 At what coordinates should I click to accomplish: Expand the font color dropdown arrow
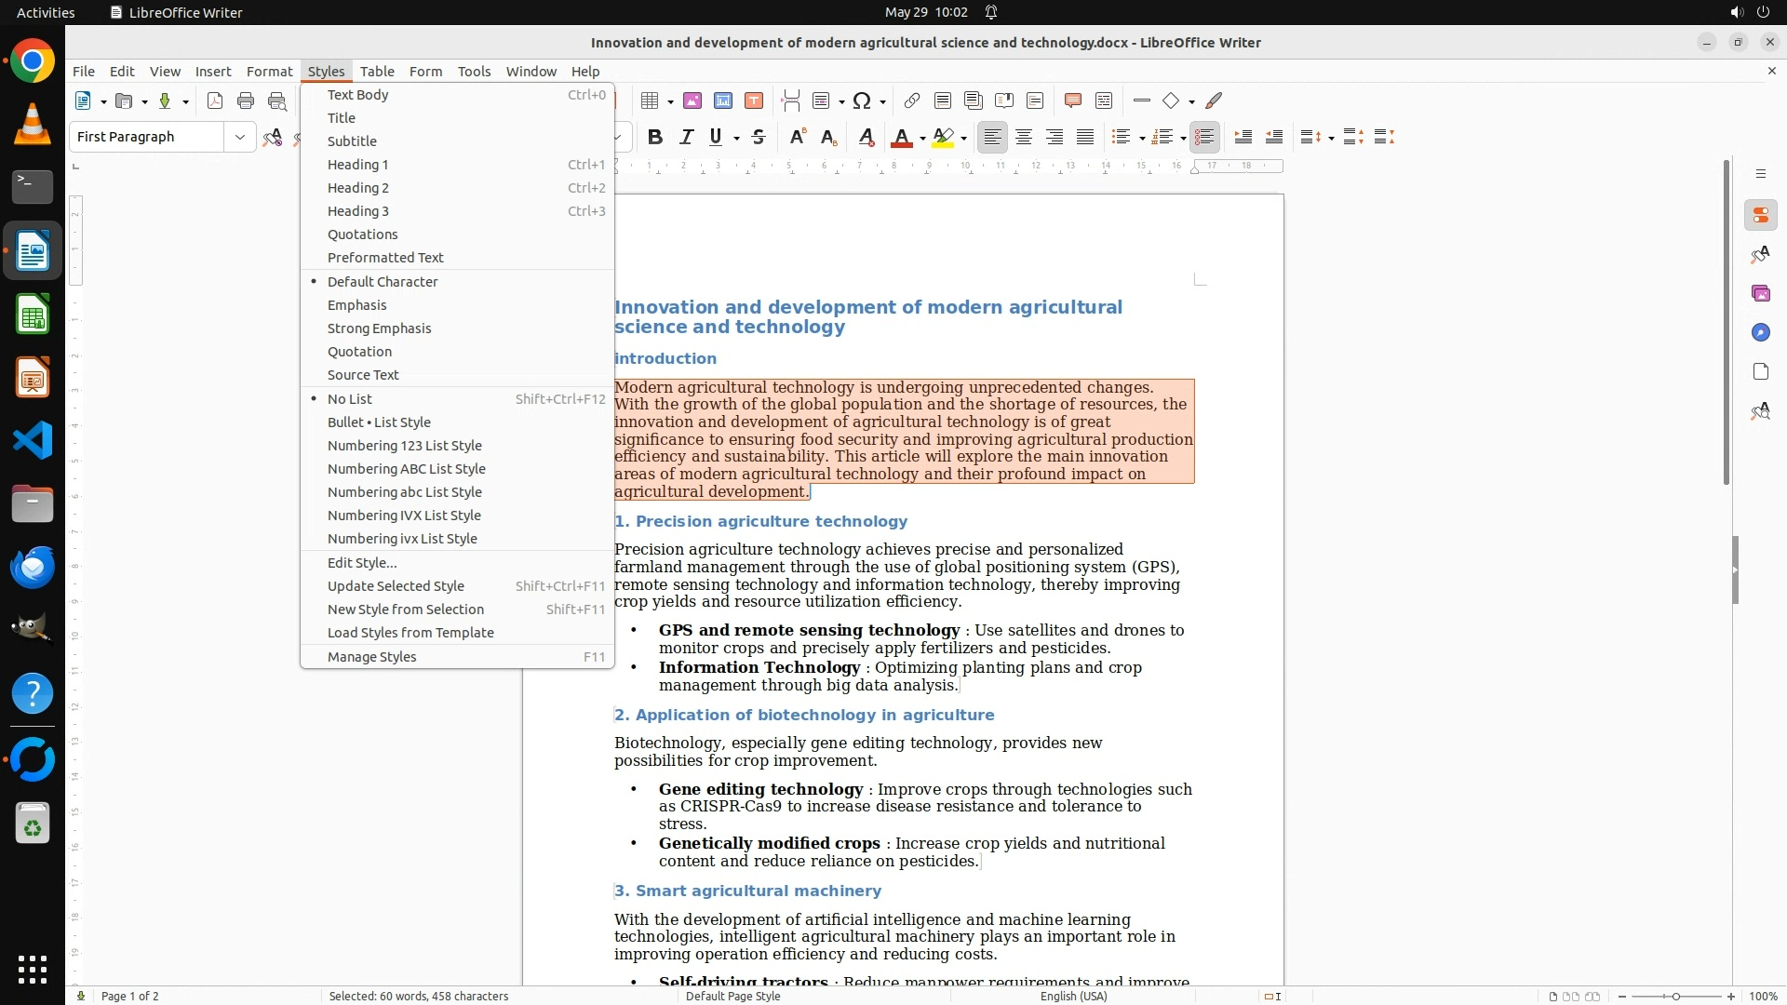click(x=922, y=139)
